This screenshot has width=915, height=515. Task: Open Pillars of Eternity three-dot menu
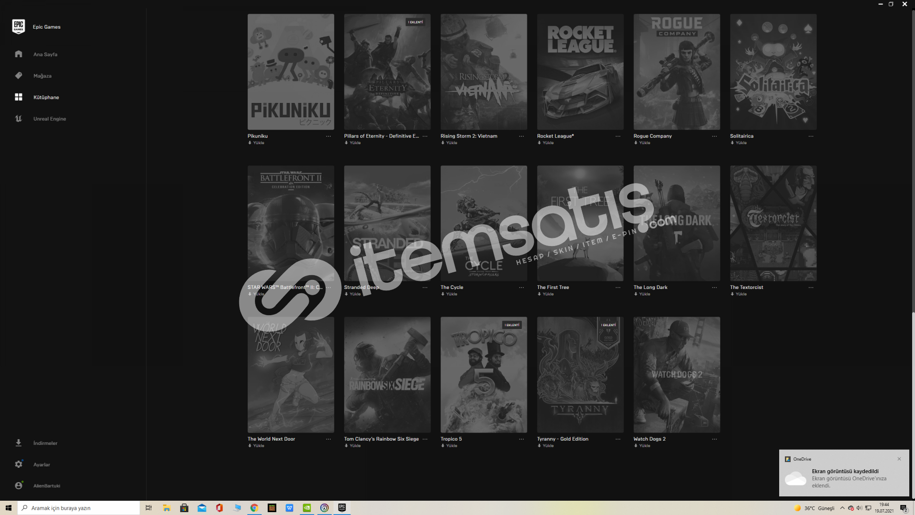425,136
